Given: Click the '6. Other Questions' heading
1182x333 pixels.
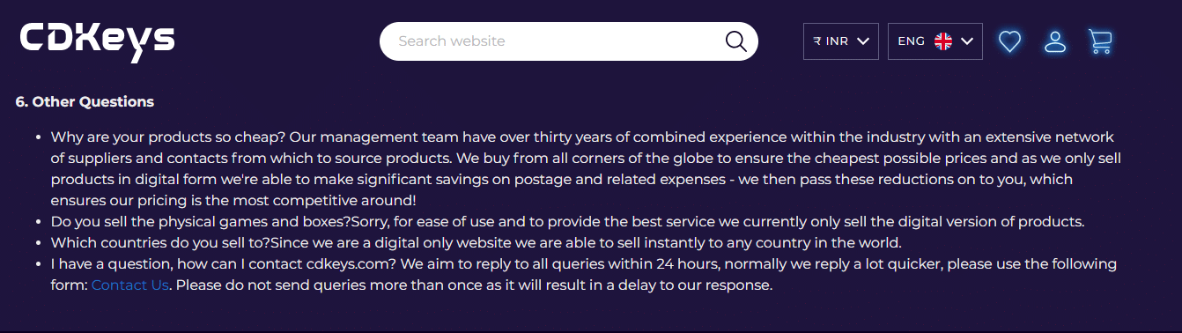Looking at the screenshot, I should 85,101.
